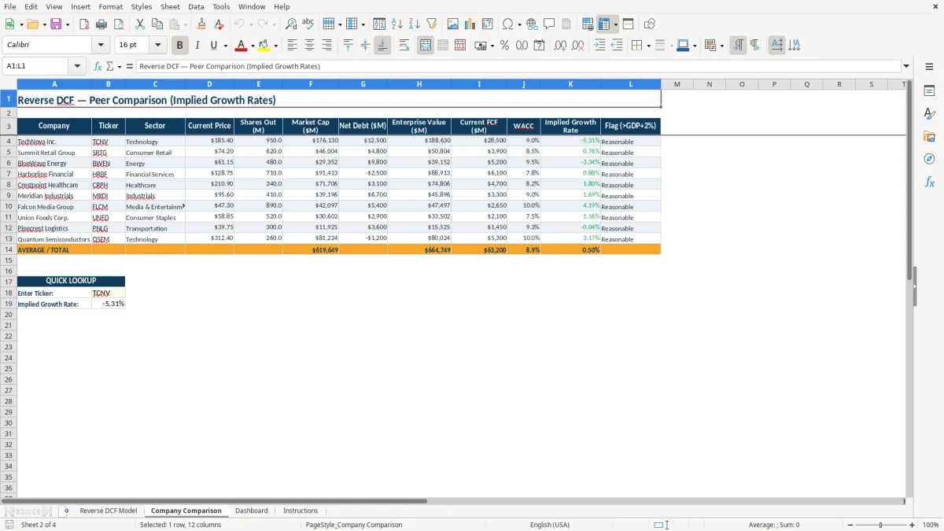Image resolution: width=944 pixels, height=531 pixels.
Task: Open the Borders dropdown arrow
Action: (647, 46)
